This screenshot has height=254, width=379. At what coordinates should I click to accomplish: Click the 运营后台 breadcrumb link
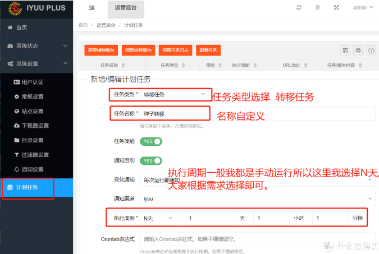106,25
